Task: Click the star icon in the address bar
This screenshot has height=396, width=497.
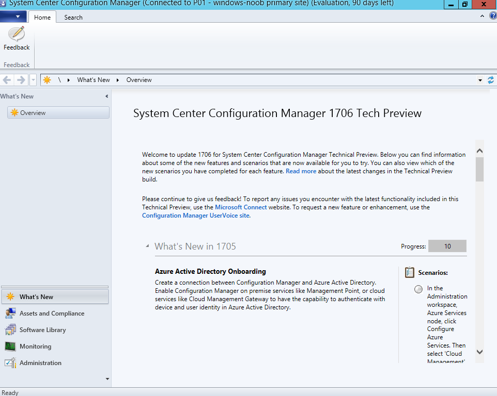Action: click(47, 80)
